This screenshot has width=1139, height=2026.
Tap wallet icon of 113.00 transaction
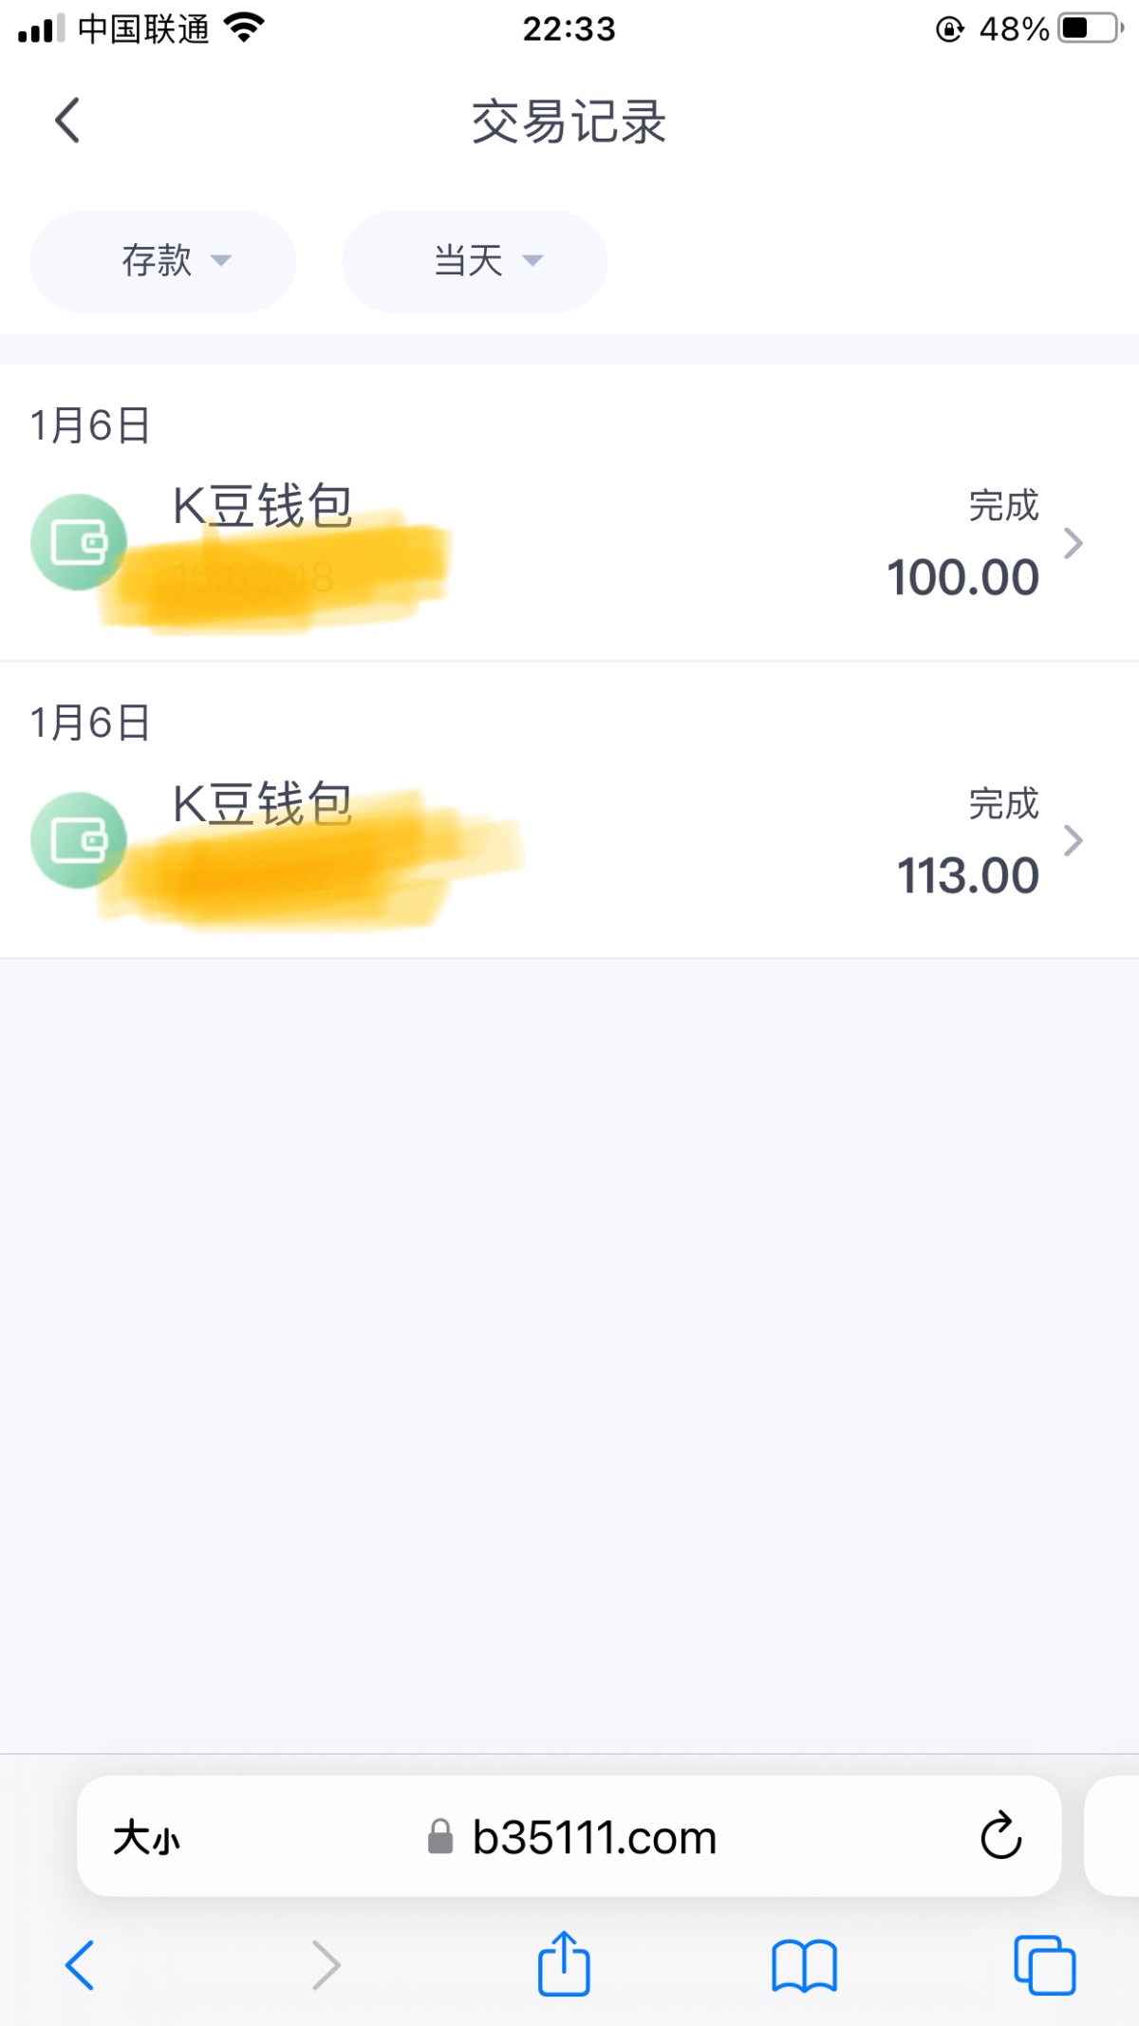[79, 840]
